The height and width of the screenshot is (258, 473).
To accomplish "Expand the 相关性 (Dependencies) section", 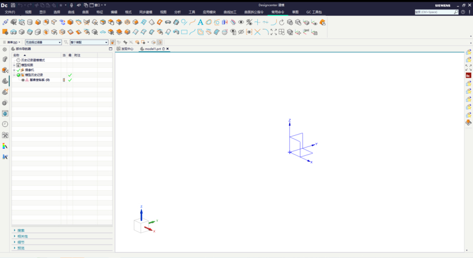I will [22, 236].
